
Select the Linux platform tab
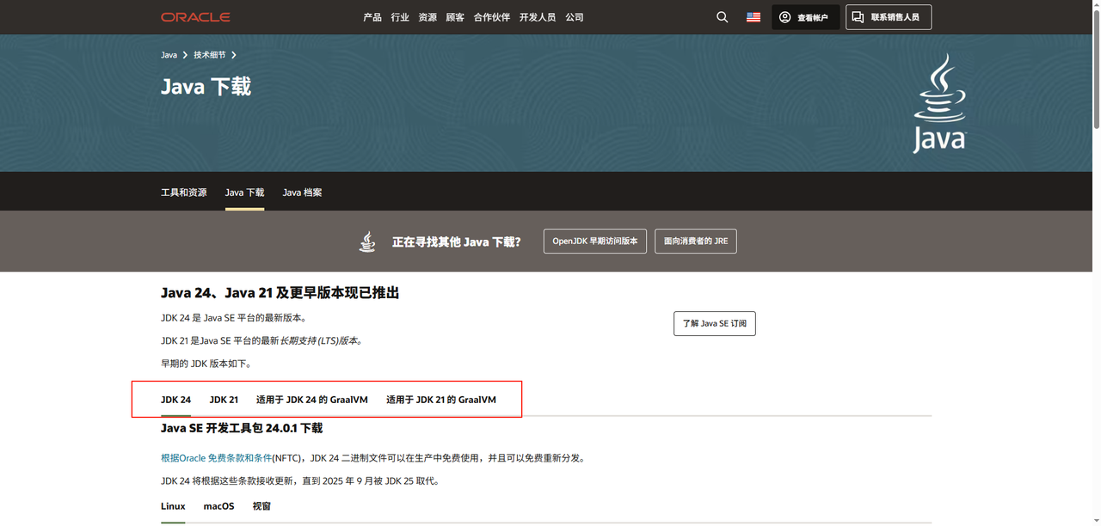173,506
